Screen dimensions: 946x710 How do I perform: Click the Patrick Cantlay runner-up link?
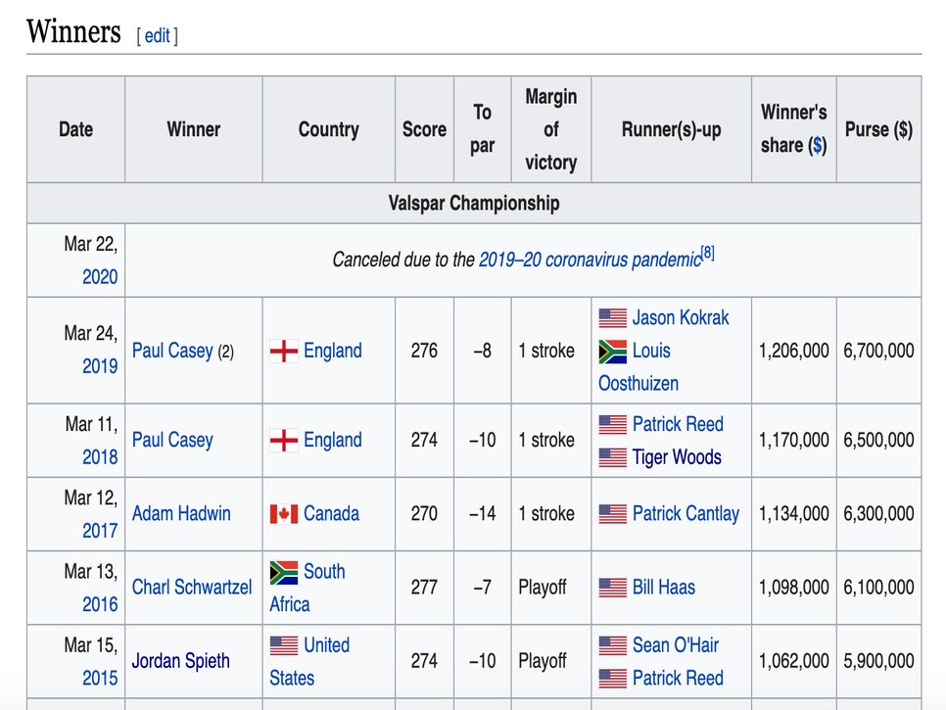686,514
